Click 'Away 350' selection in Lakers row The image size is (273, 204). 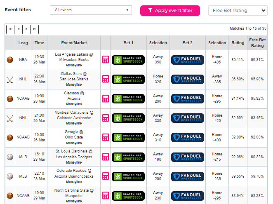pos(158,59)
